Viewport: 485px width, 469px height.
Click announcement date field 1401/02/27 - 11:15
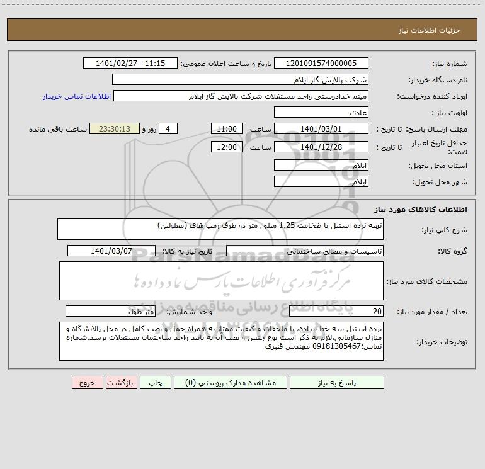(x=130, y=63)
